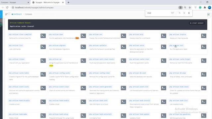Run the php artisan inspire terminal icon

click(x=204, y=36)
